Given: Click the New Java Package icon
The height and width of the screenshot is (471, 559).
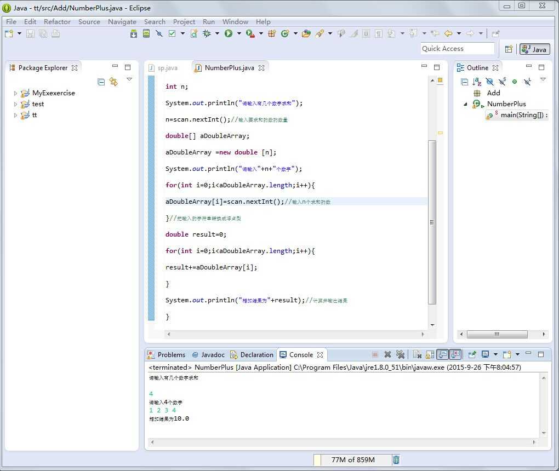Looking at the screenshot, I should [x=272, y=33].
